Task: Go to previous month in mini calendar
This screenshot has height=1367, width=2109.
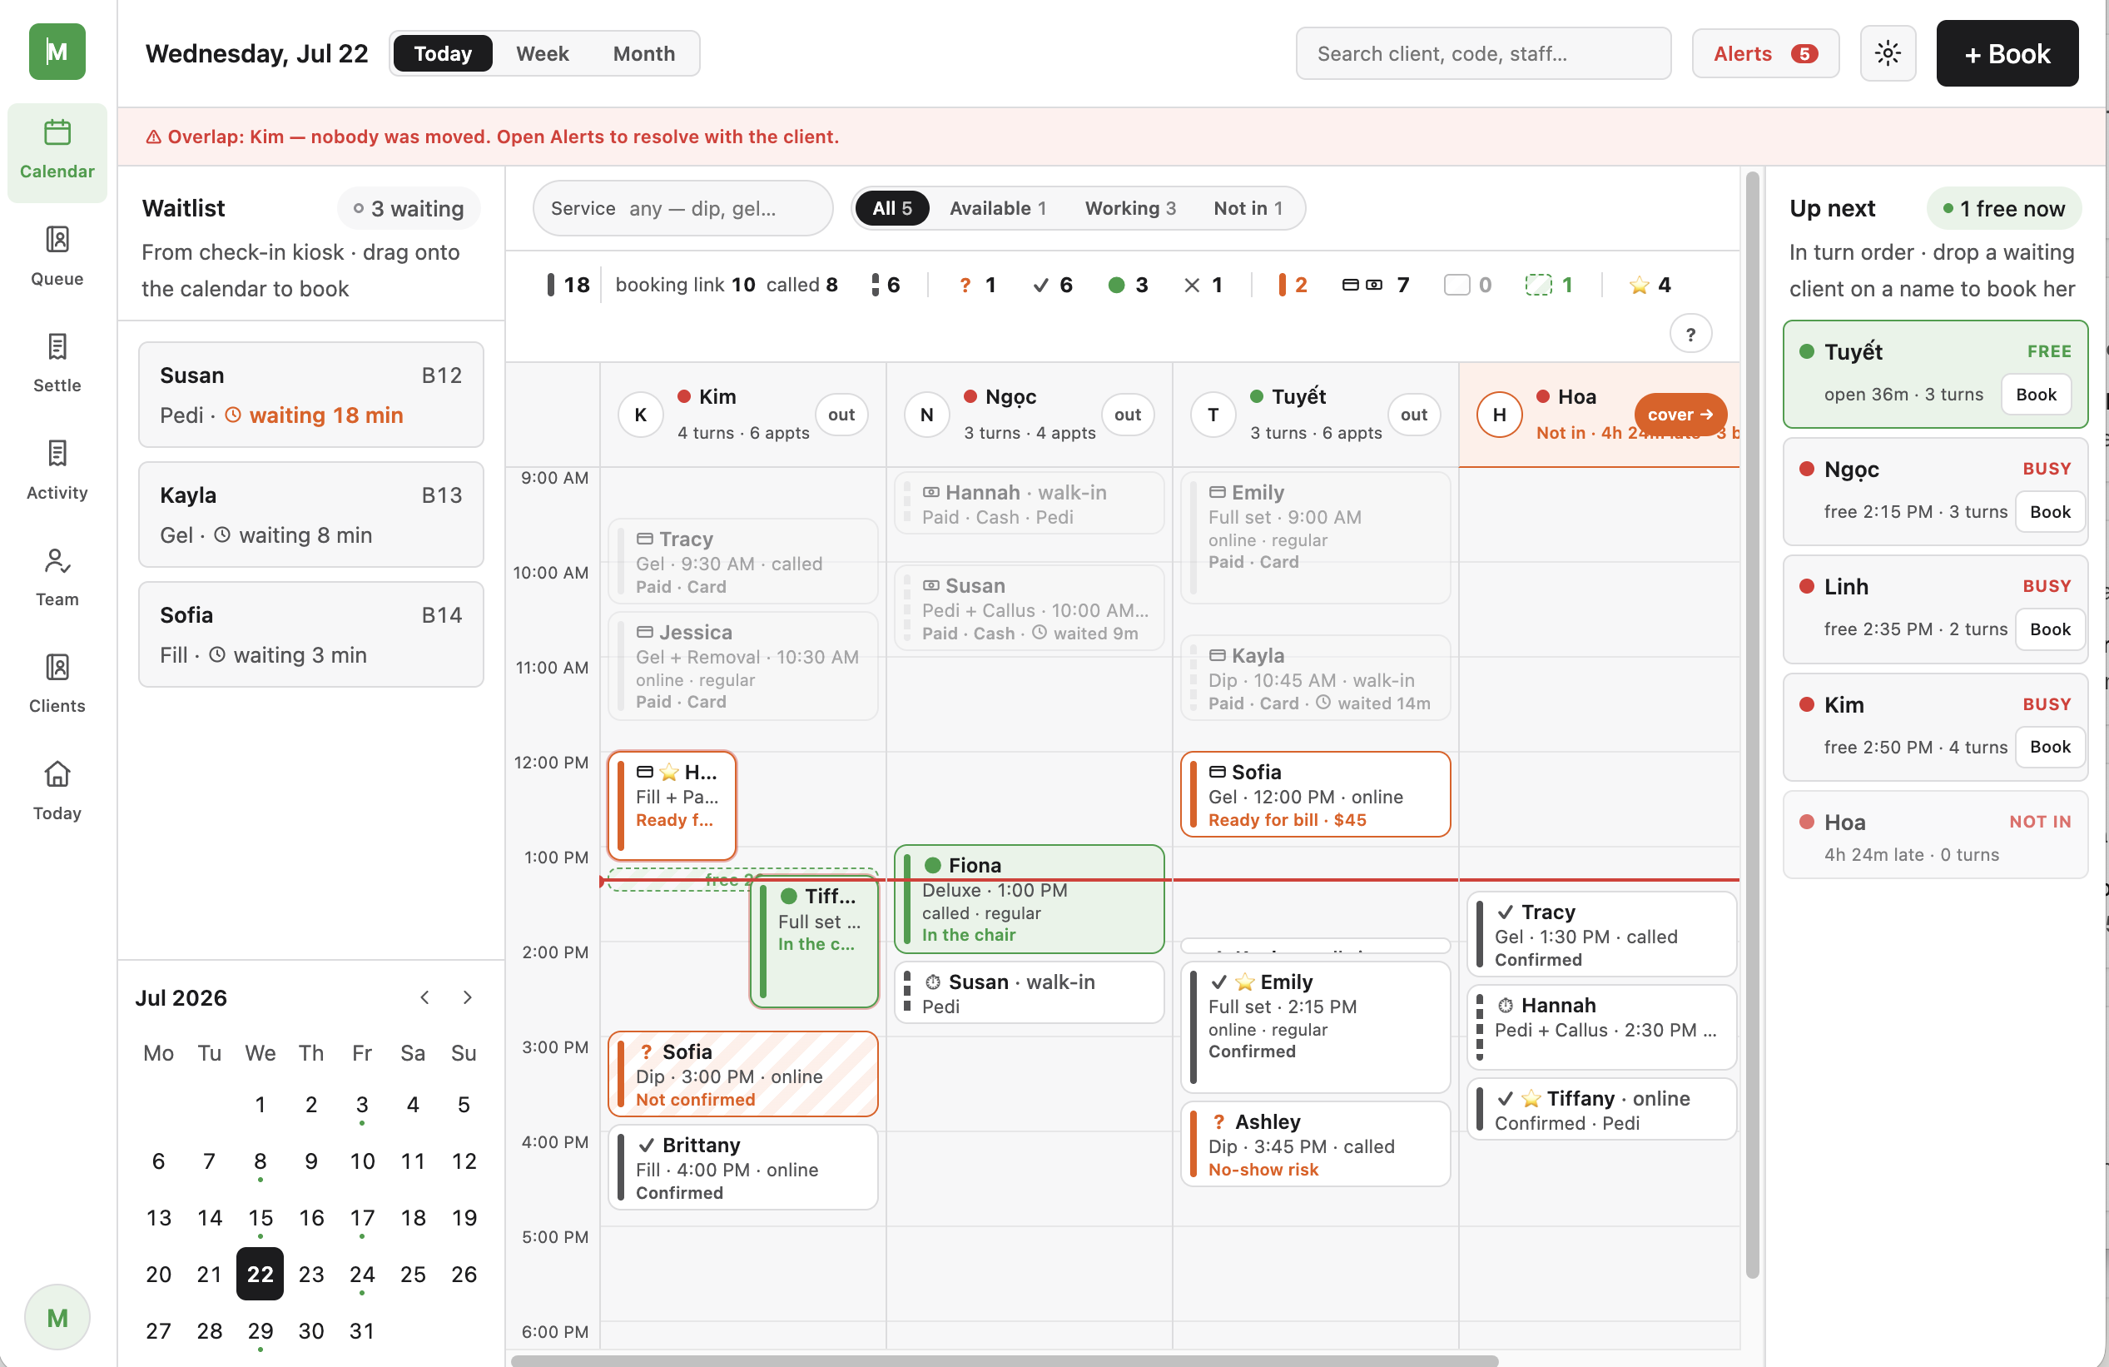Action: coord(425,997)
